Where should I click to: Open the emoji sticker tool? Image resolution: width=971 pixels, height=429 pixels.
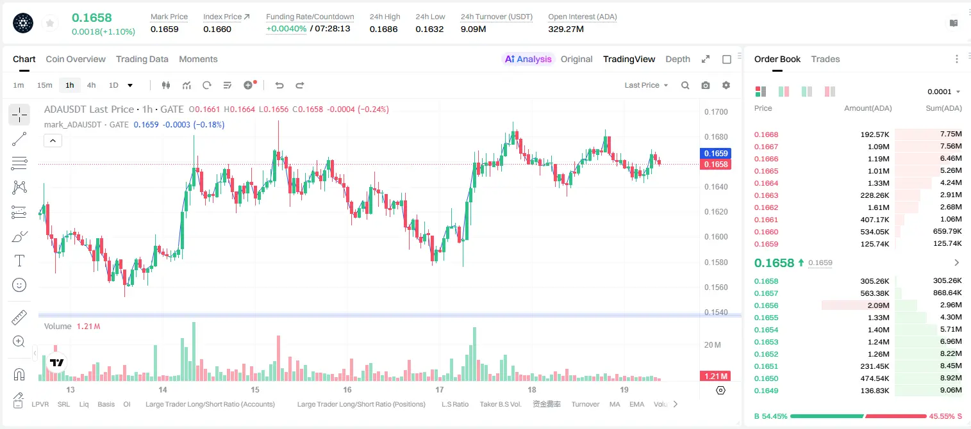coord(19,285)
